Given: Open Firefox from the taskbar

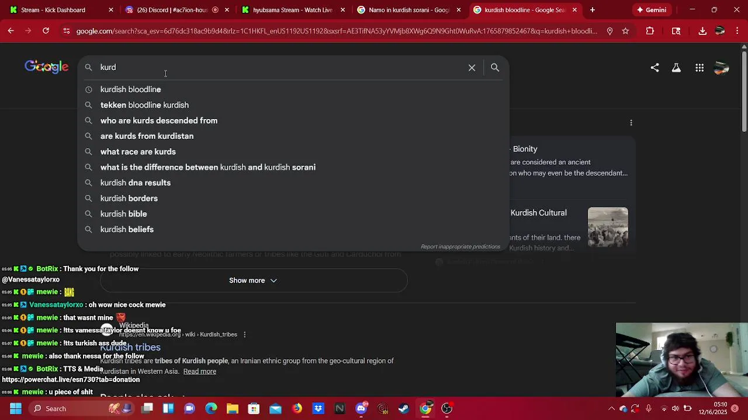Looking at the screenshot, I should [x=297, y=408].
